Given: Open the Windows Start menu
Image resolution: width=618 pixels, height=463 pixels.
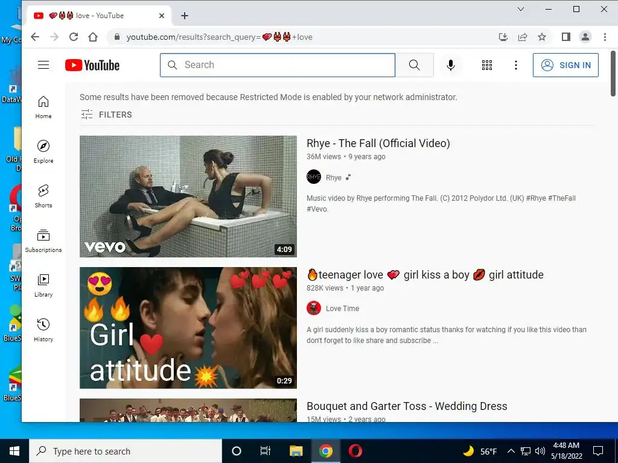Looking at the screenshot, I should [x=14, y=451].
